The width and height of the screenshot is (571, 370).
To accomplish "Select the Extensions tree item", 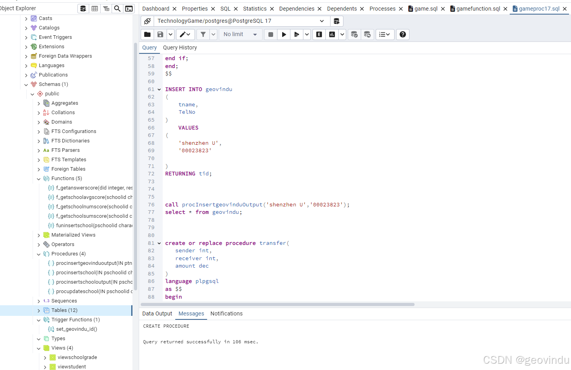I will [51, 47].
